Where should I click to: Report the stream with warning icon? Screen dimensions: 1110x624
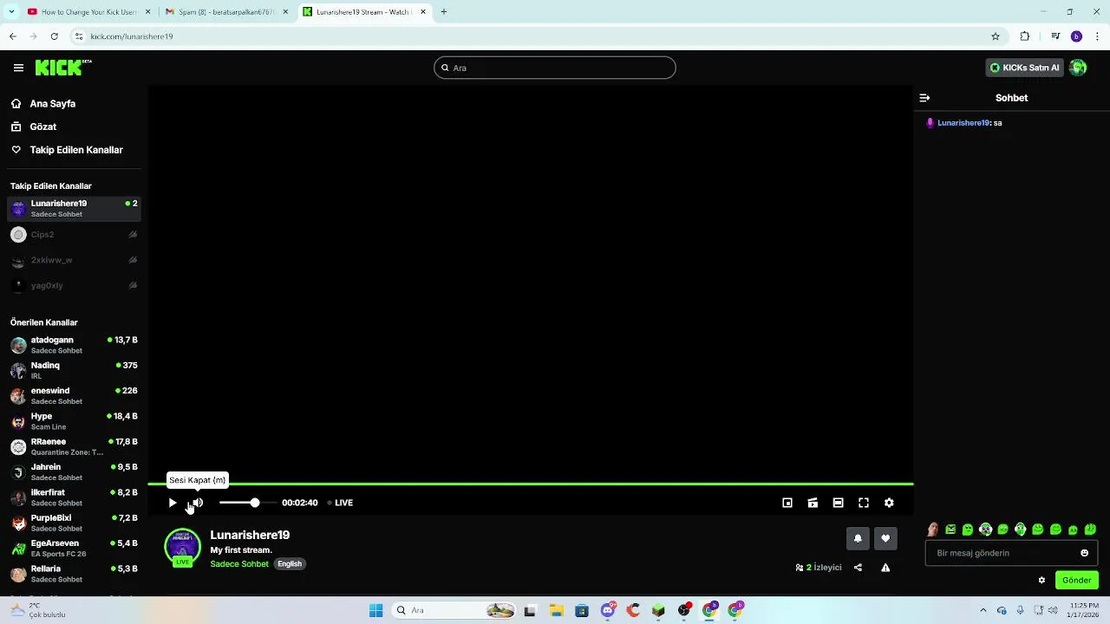(x=885, y=568)
